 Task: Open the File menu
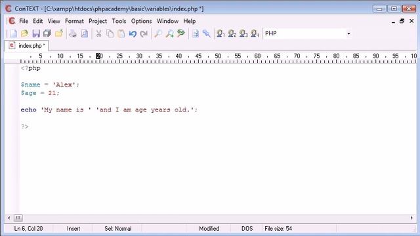(24, 21)
